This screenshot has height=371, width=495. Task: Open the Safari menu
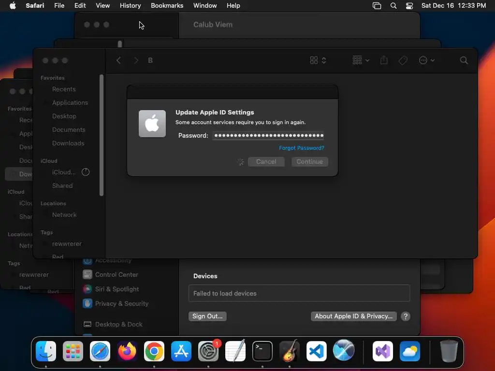click(x=35, y=6)
